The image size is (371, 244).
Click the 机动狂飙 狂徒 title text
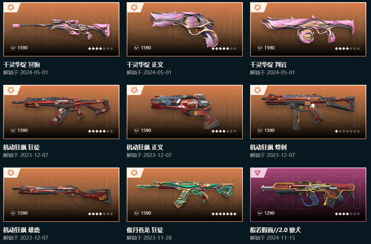21,148
